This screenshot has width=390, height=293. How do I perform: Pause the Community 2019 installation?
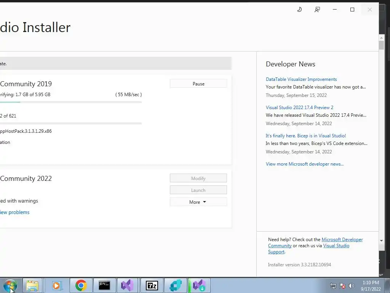pos(198,84)
